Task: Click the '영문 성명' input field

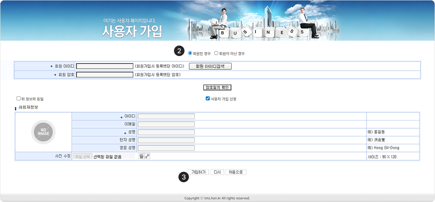Action: coord(166,148)
